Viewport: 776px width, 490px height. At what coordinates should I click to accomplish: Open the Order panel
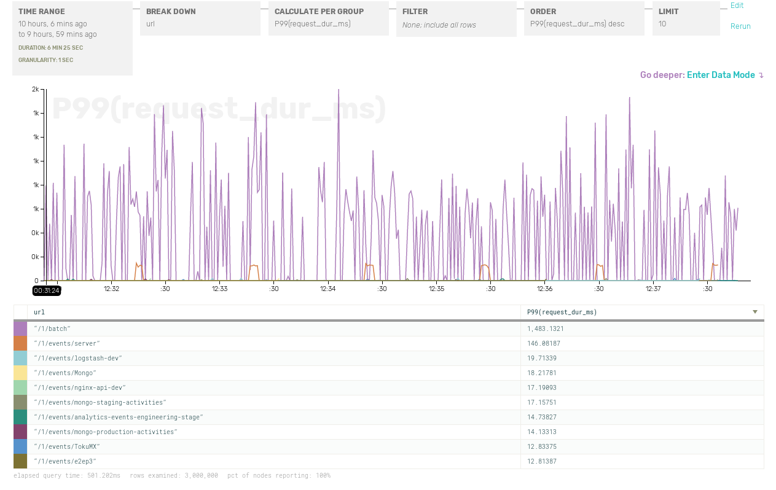(x=584, y=18)
